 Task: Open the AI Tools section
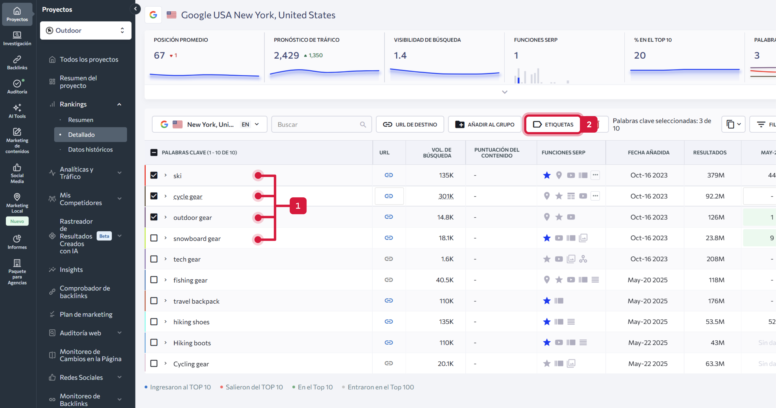coord(17,111)
